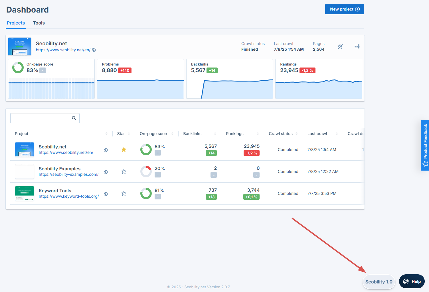Select the Projects tab
This screenshot has height=292, width=429.
pos(16,23)
